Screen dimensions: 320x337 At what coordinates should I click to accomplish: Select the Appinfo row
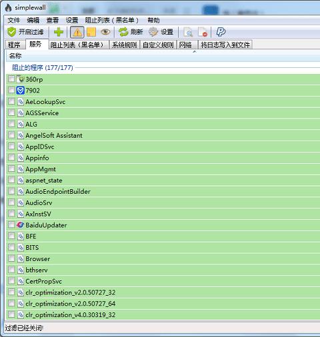coord(163,158)
